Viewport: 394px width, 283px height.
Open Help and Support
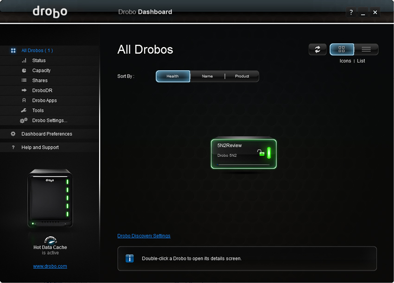coord(40,147)
